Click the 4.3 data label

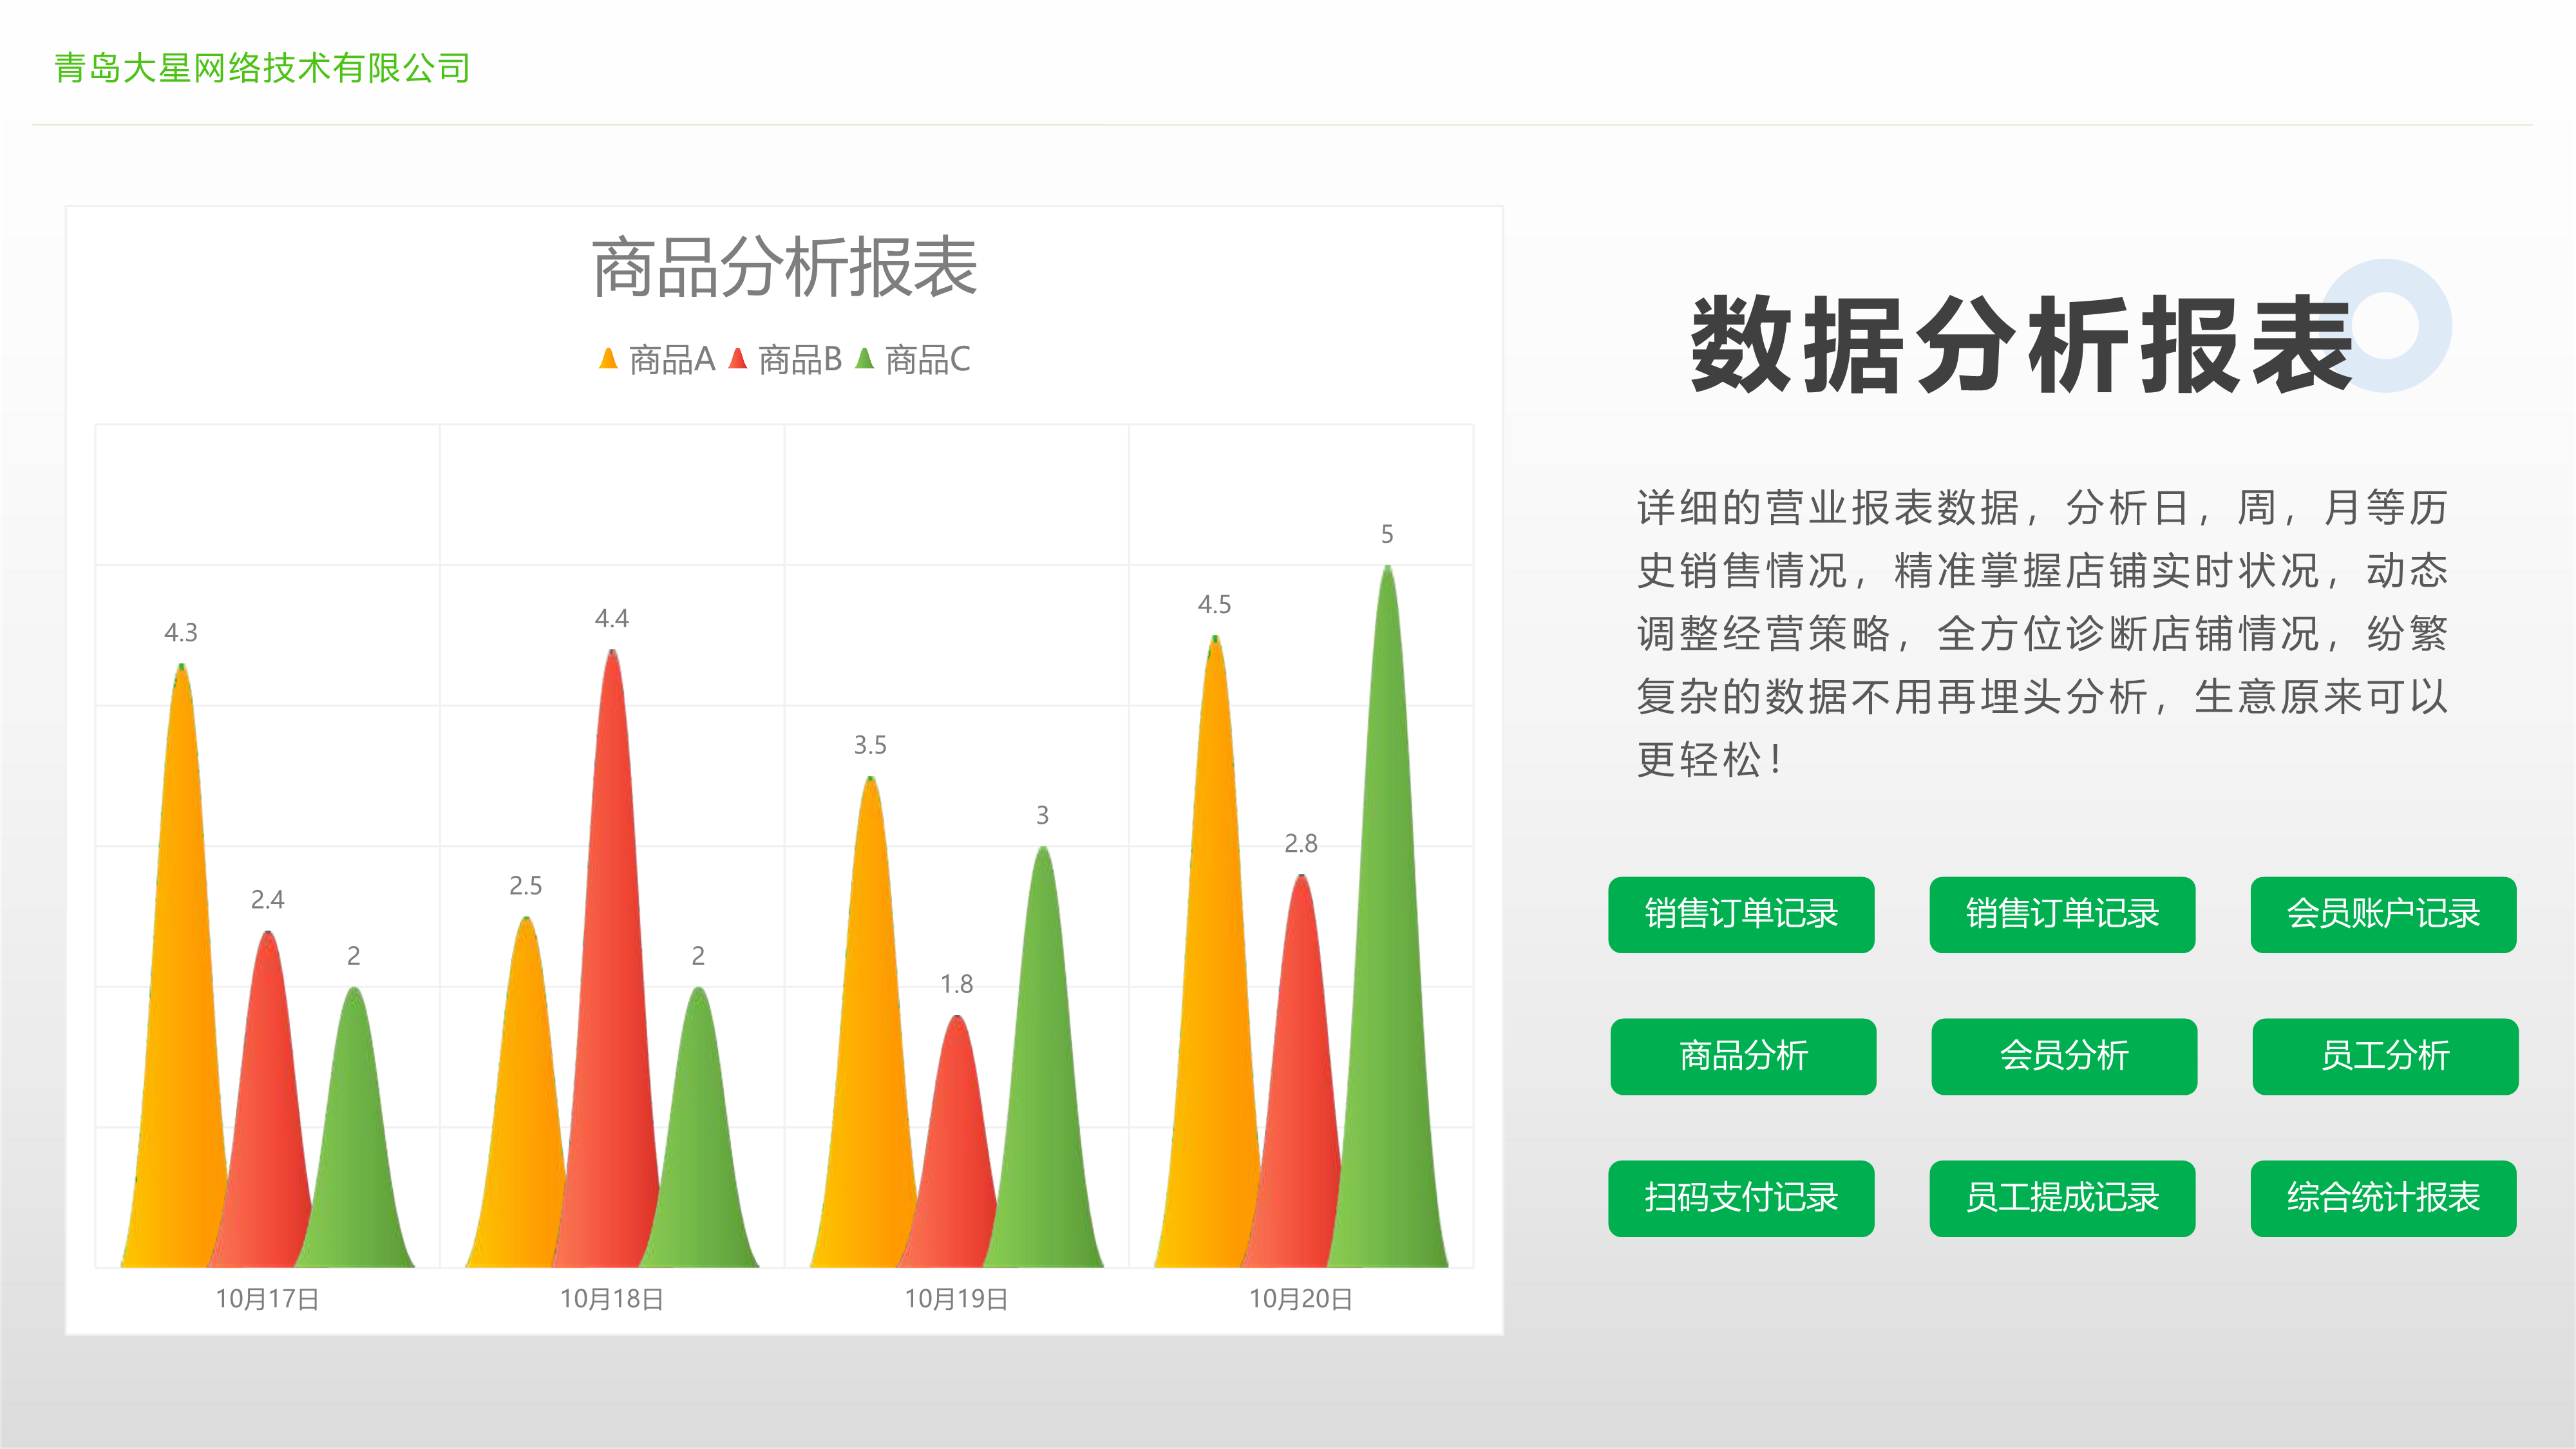click(x=181, y=633)
